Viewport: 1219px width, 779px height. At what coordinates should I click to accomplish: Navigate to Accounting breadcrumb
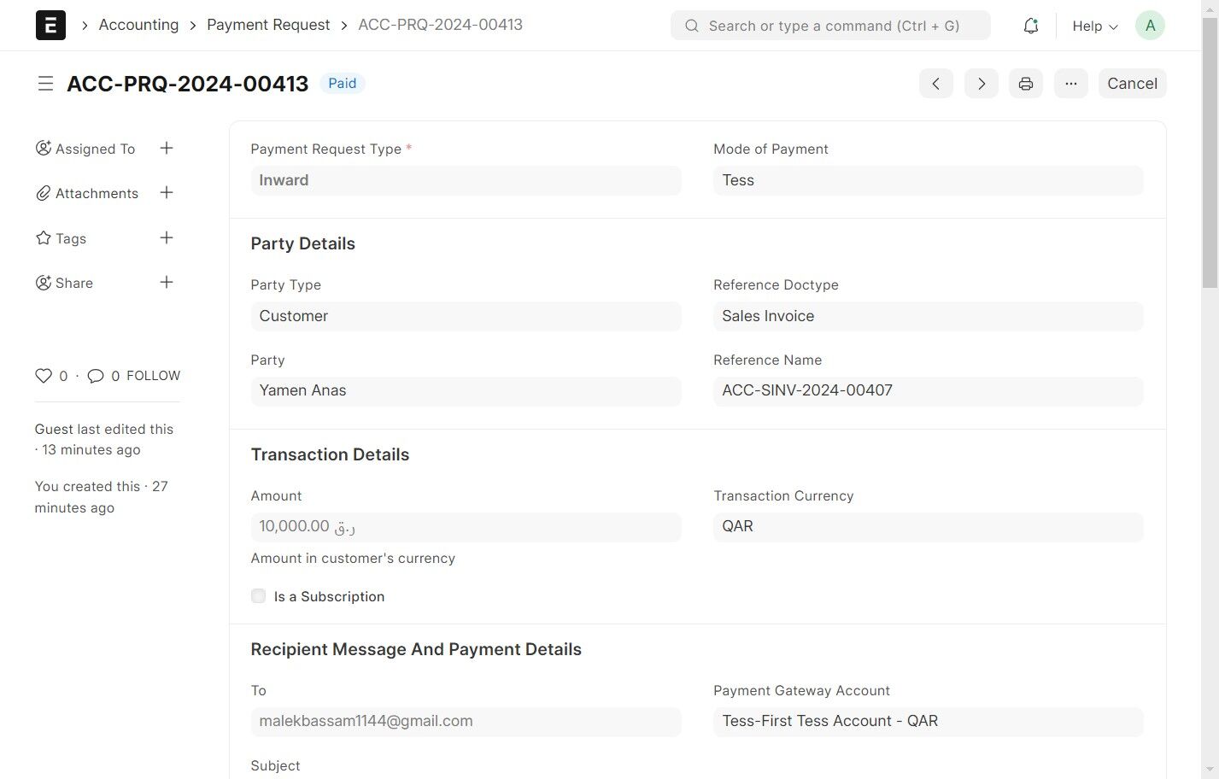tap(138, 25)
